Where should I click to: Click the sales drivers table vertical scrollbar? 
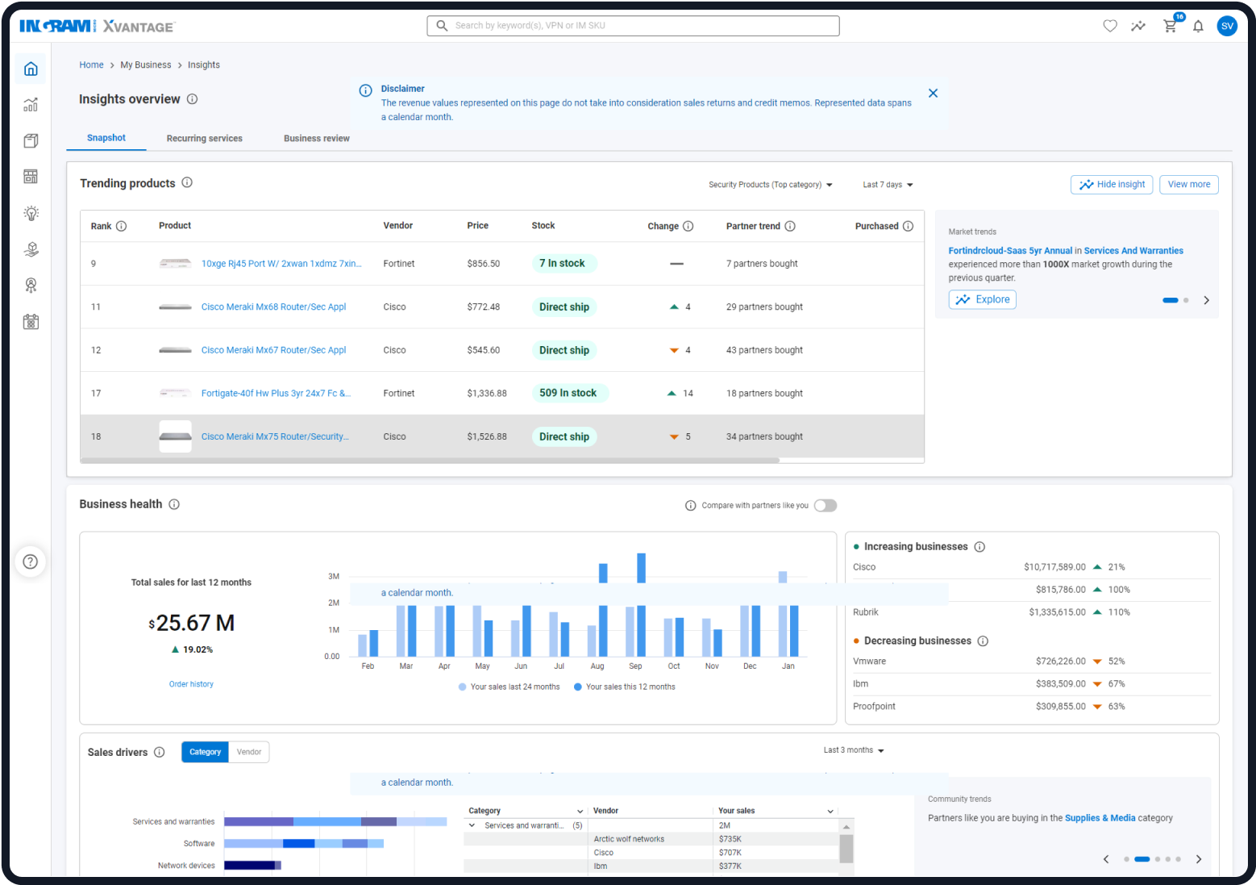(846, 849)
